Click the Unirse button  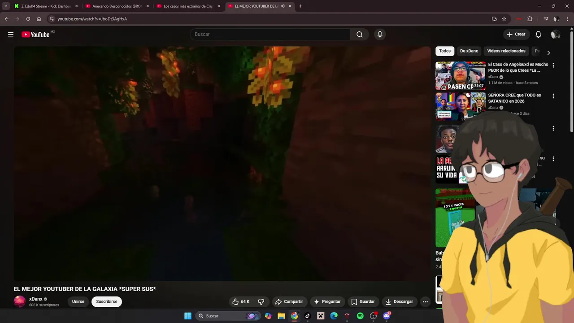78,301
